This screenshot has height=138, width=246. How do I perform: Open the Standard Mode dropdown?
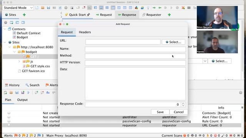18,8
